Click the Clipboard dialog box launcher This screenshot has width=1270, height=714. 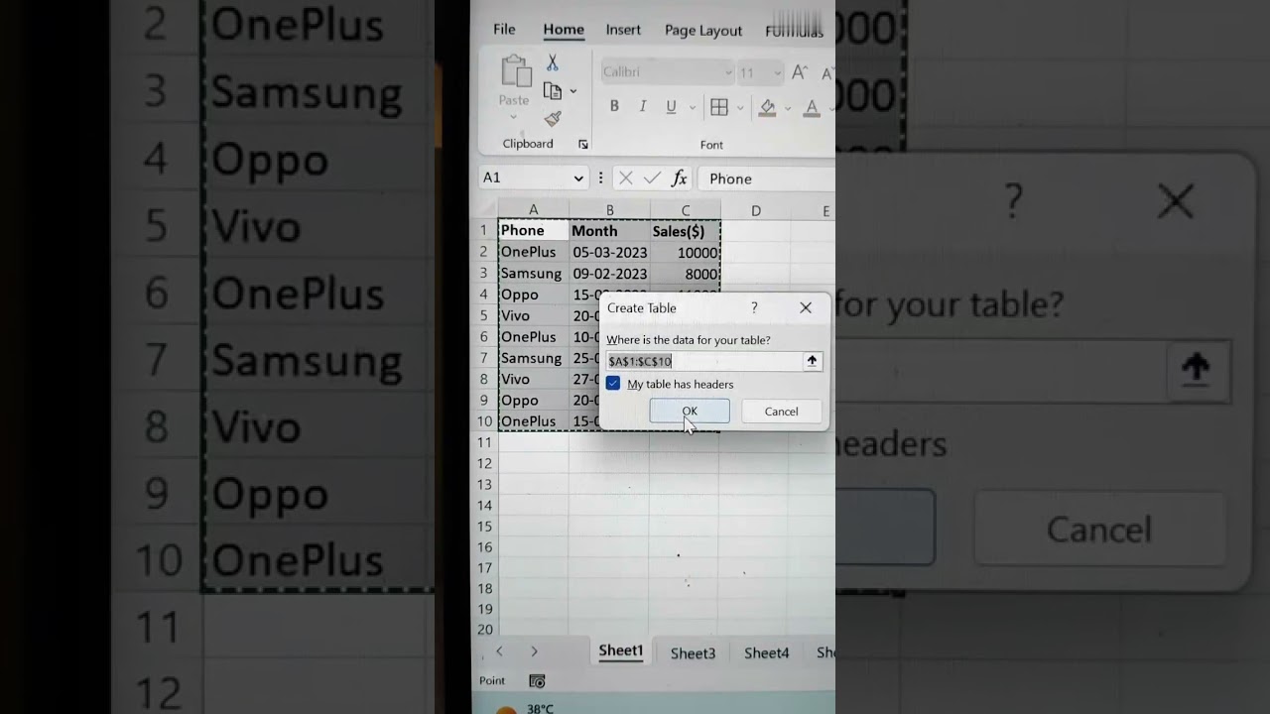(583, 144)
